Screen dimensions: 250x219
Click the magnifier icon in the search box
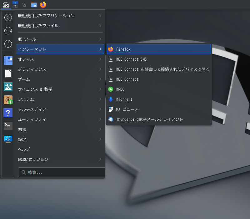(x=24, y=172)
